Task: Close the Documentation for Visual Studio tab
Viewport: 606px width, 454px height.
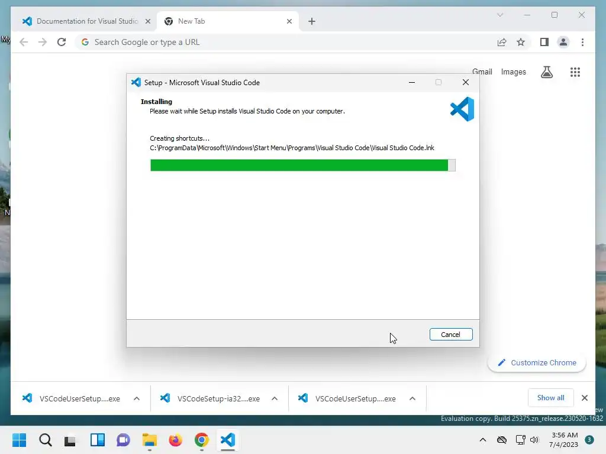Action: 147,21
